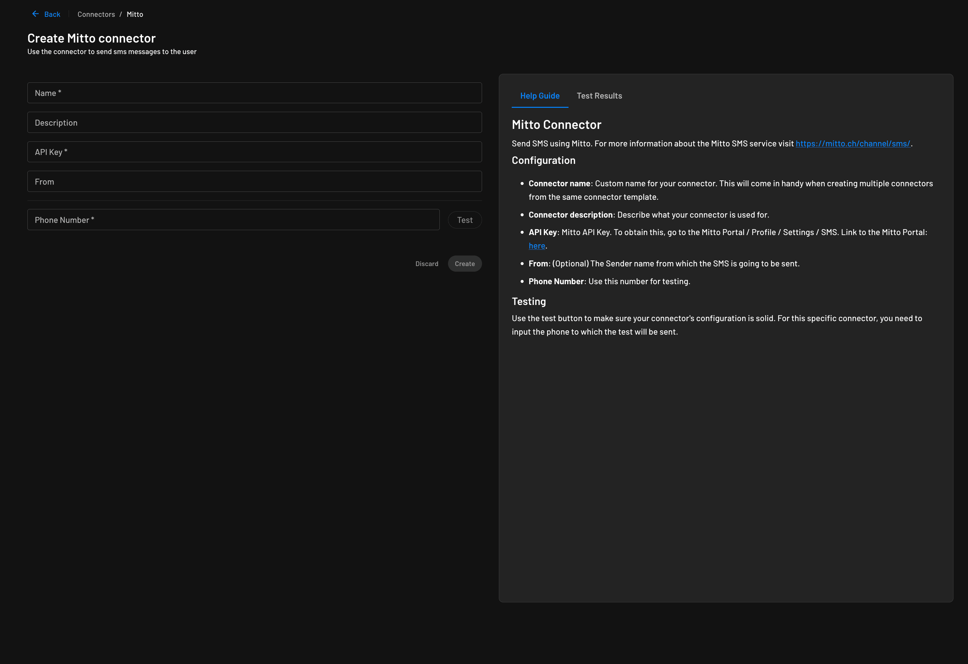Click Mitto breadcrumb item
The width and height of the screenshot is (968, 664).
point(135,14)
